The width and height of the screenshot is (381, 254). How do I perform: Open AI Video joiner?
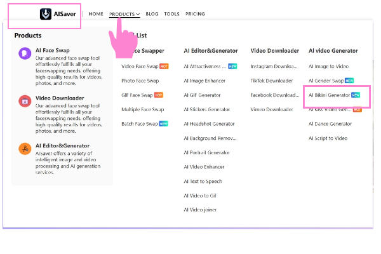click(200, 210)
